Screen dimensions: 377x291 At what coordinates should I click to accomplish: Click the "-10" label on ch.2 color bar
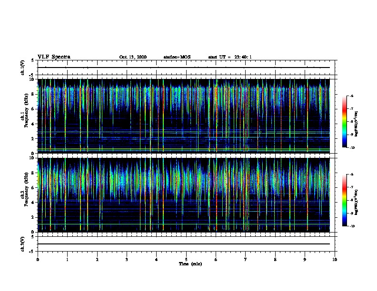coord(352,226)
